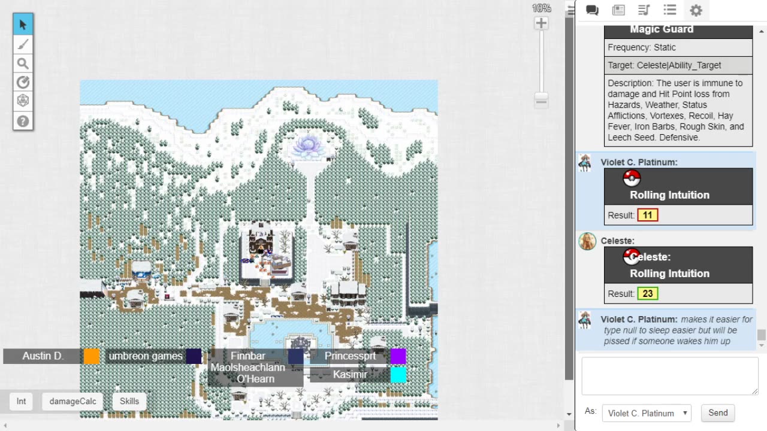The width and height of the screenshot is (767, 431).
Task: Focus the chat text input box
Action: click(x=670, y=376)
